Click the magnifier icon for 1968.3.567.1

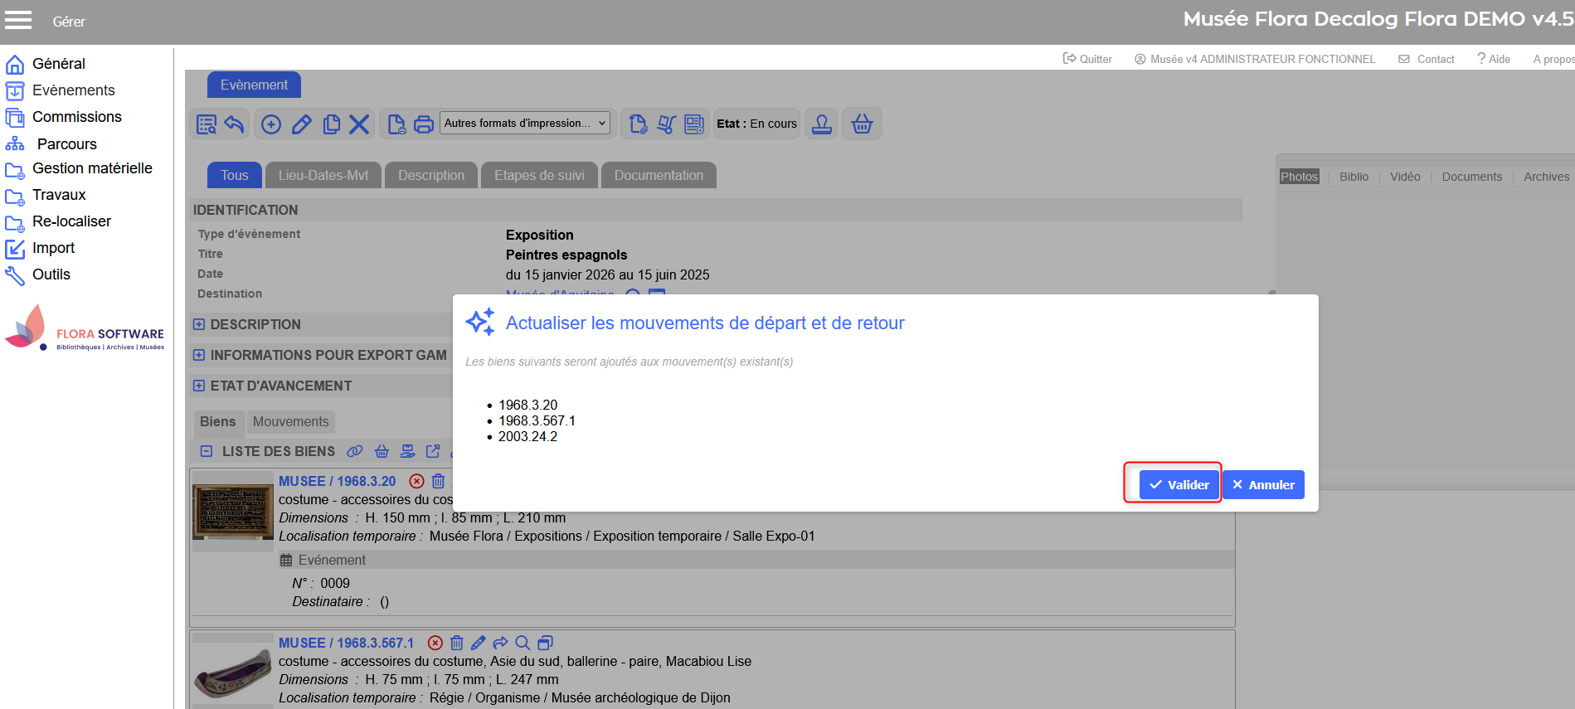coord(523,643)
